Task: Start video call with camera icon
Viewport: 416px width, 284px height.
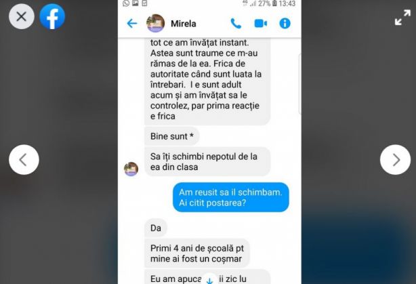Action: tap(261, 23)
